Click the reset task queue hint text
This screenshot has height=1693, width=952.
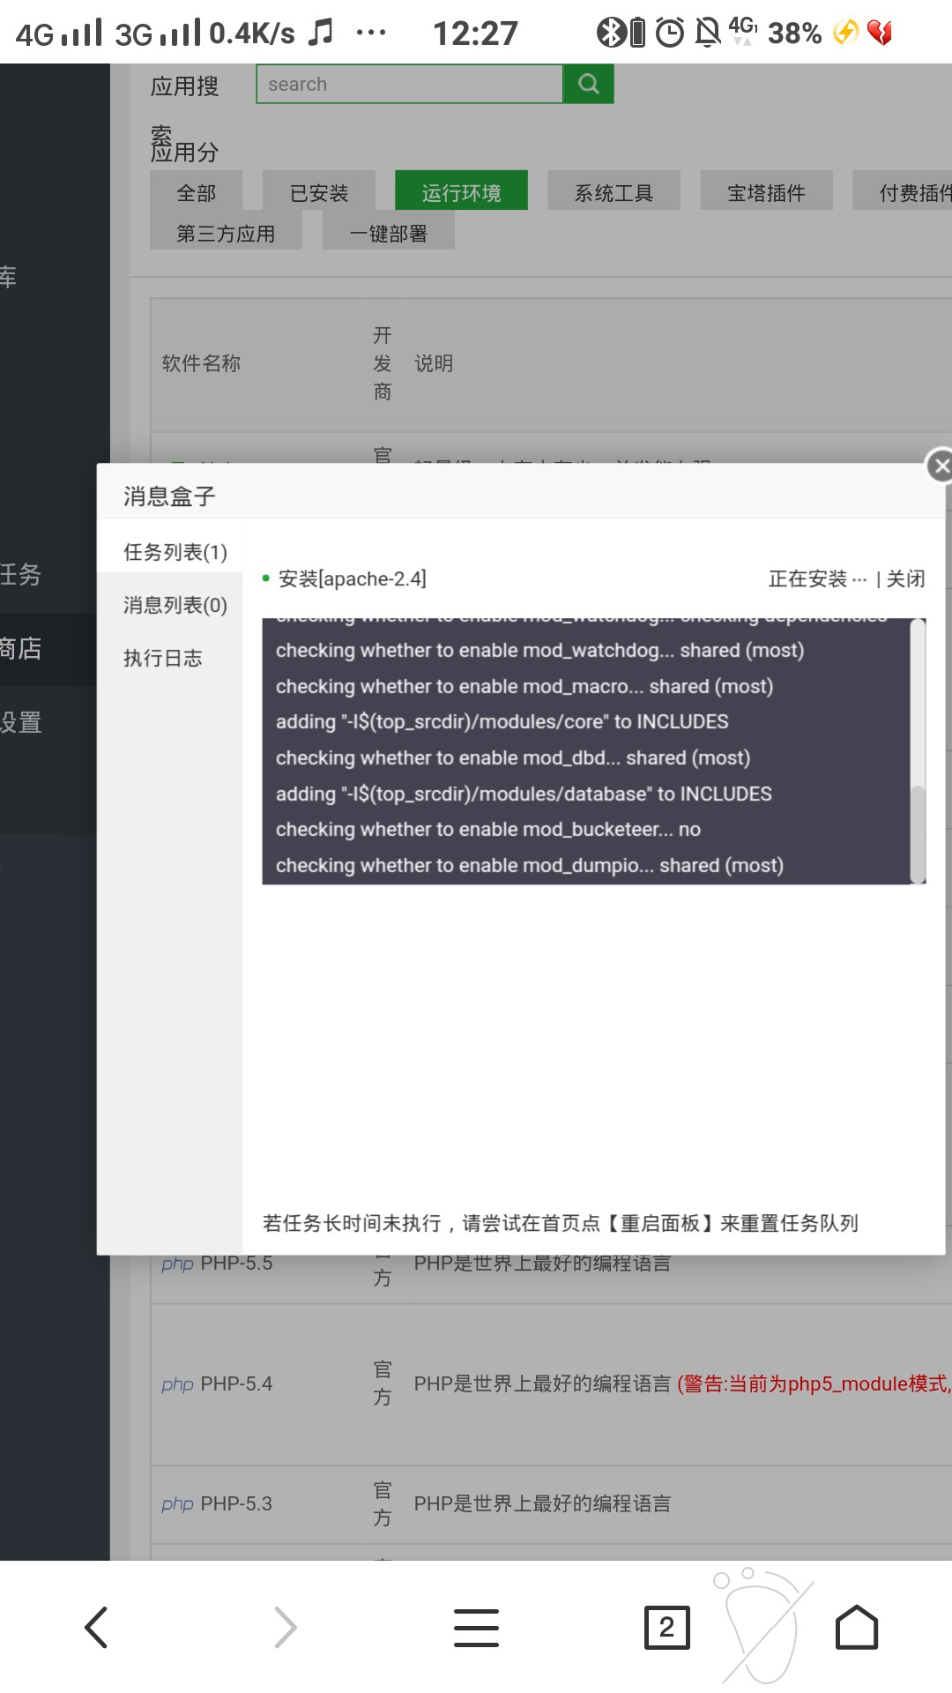tap(561, 1223)
